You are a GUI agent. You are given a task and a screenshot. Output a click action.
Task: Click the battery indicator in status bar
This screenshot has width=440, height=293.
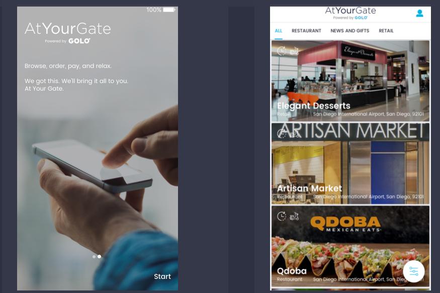coord(169,10)
